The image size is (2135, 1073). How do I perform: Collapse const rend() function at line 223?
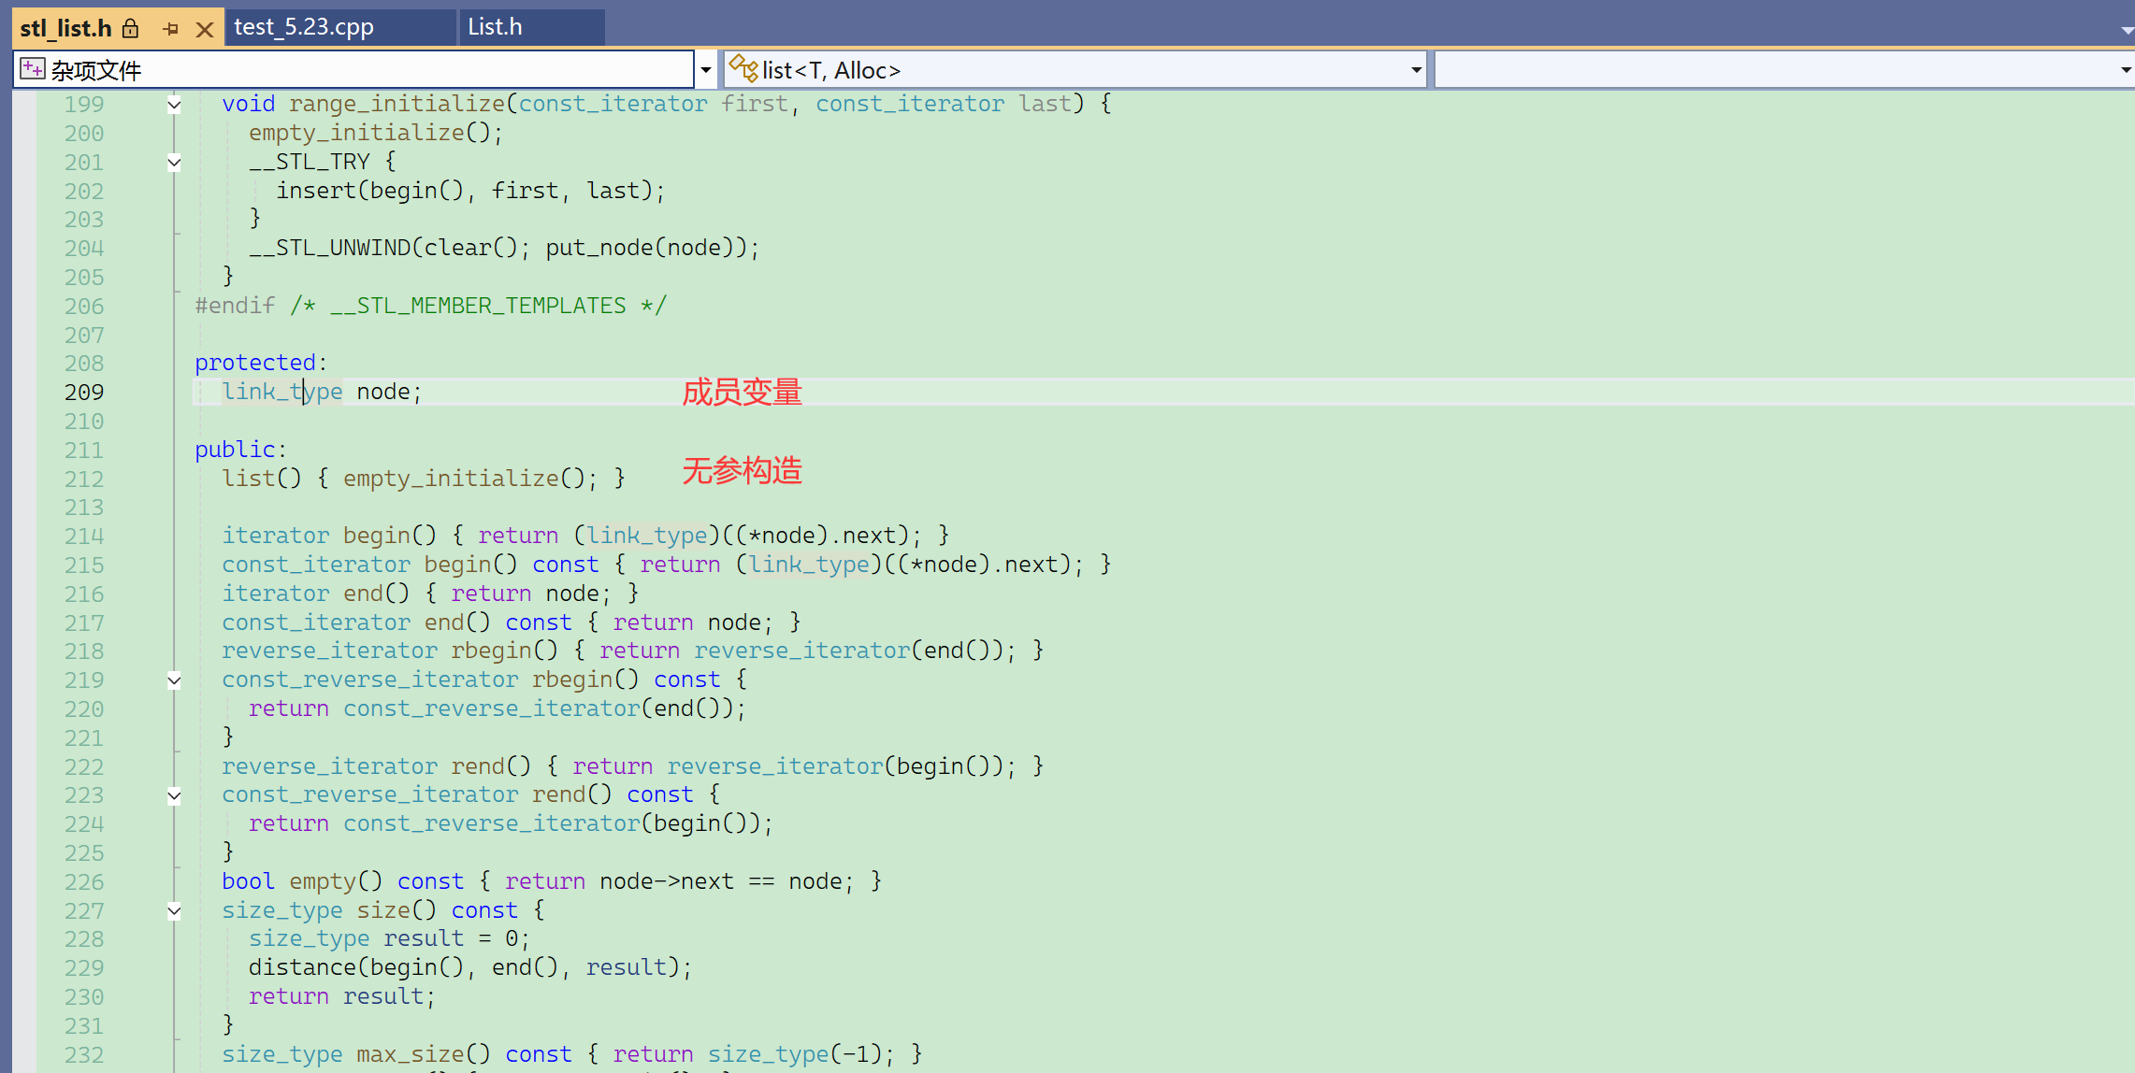(174, 795)
